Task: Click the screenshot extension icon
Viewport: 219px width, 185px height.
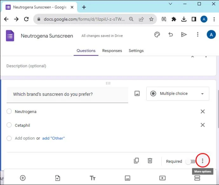Action: (164, 19)
